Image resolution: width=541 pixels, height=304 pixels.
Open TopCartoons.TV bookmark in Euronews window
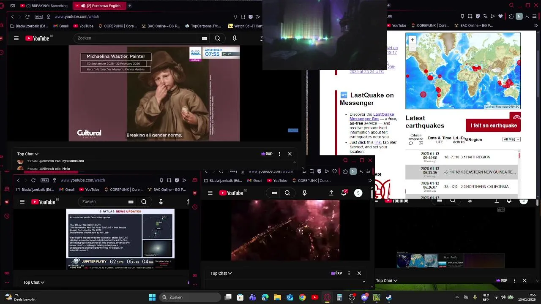click(203, 26)
